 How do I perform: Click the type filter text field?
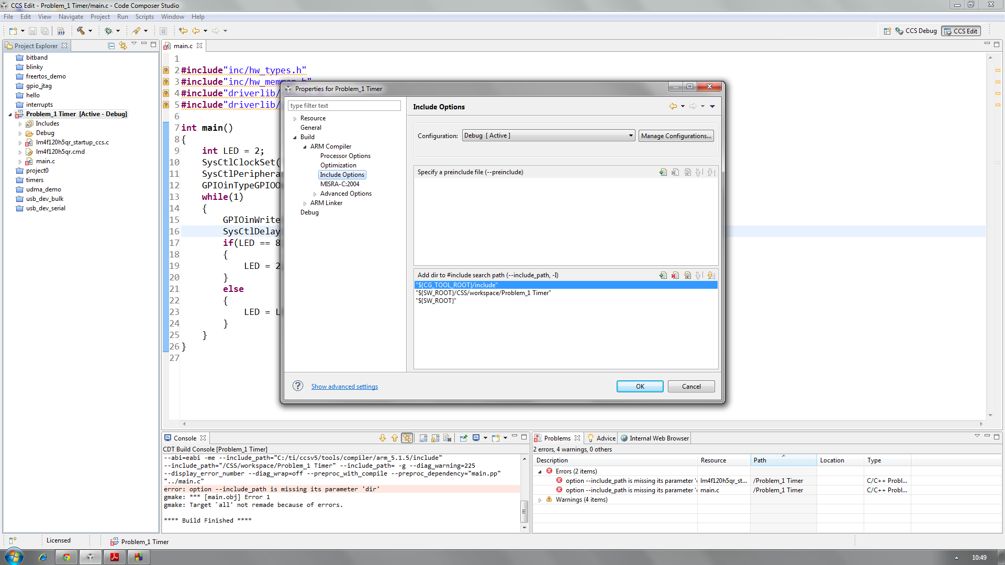coord(344,106)
